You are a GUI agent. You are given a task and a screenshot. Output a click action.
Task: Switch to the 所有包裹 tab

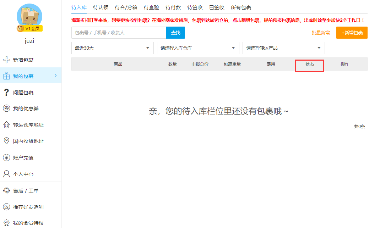point(241,7)
